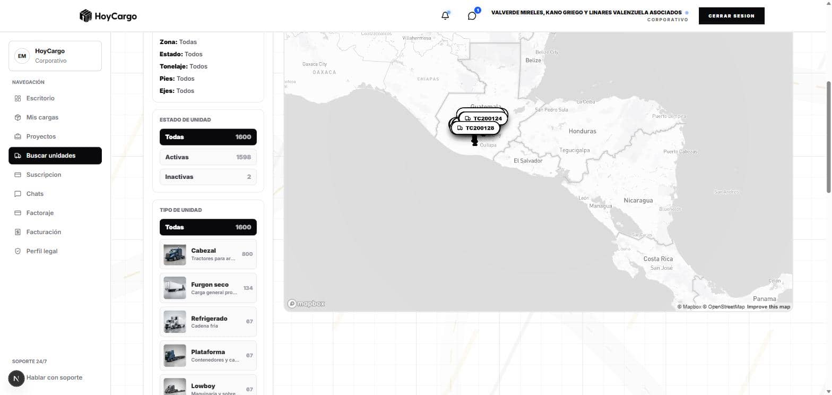Click the Zona: Todas filter text
Screen dimensions: 832x395
pyautogui.click(x=178, y=42)
